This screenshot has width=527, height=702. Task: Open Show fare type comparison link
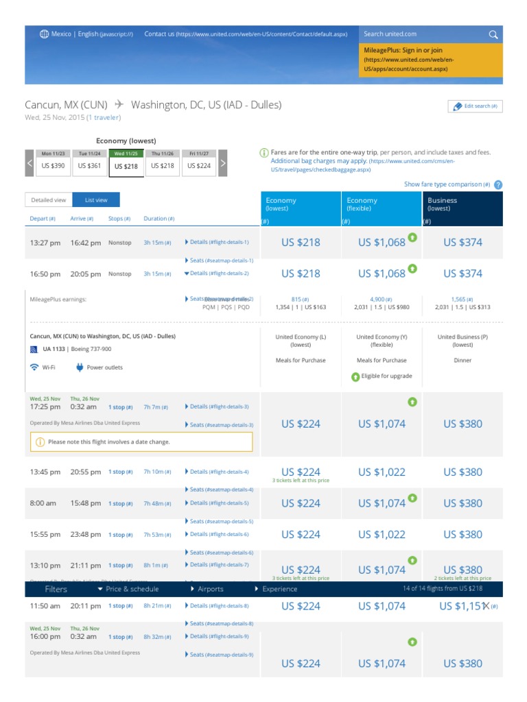coord(447,184)
